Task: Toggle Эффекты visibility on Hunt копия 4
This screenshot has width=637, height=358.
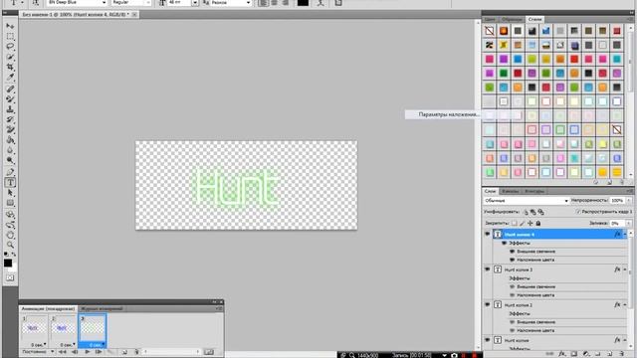Action: click(505, 243)
